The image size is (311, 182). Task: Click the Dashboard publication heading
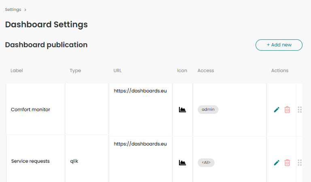pyautogui.click(x=46, y=45)
